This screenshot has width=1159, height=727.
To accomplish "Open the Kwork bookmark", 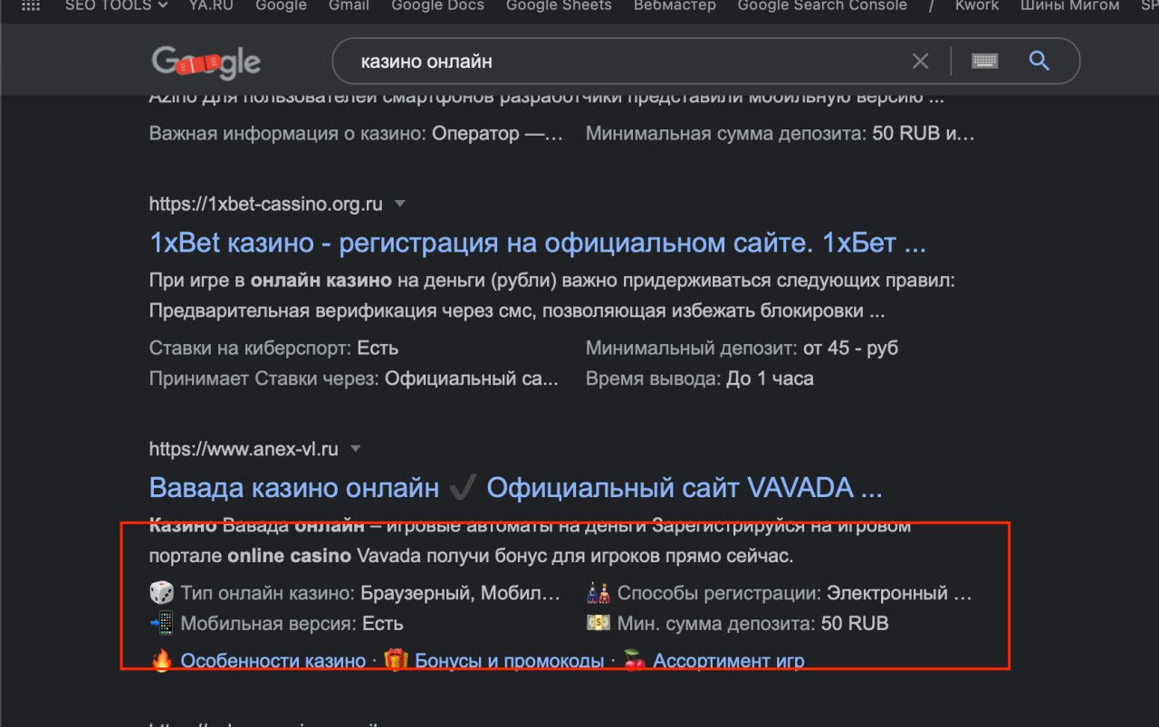I will 977,5.
